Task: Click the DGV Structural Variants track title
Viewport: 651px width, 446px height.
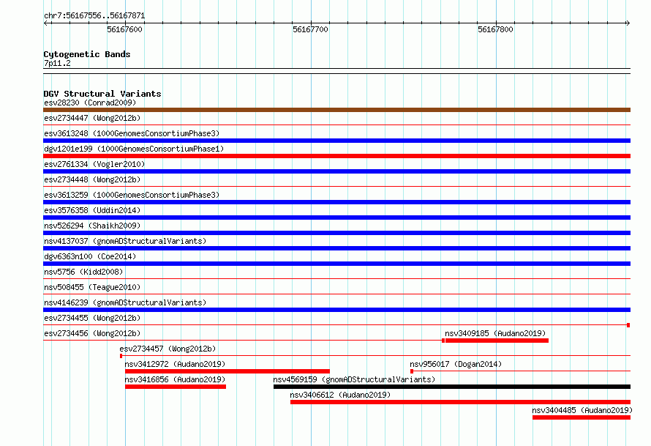Action: [x=102, y=94]
